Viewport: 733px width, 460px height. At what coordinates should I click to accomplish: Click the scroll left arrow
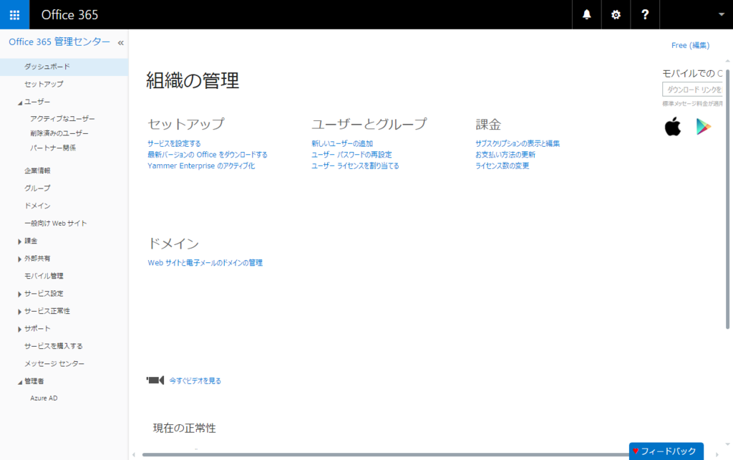point(134,454)
